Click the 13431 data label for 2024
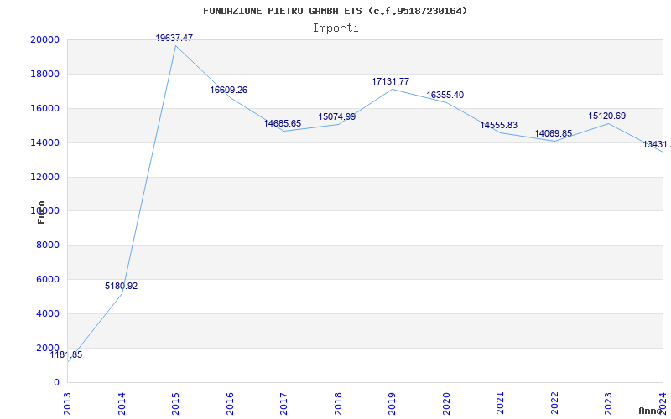The image size is (671, 419). coord(657,144)
